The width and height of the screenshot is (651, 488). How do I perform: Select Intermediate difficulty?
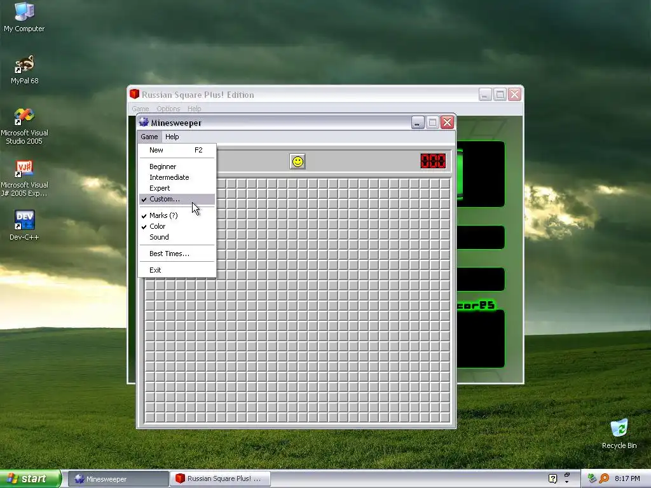point(177,177)
